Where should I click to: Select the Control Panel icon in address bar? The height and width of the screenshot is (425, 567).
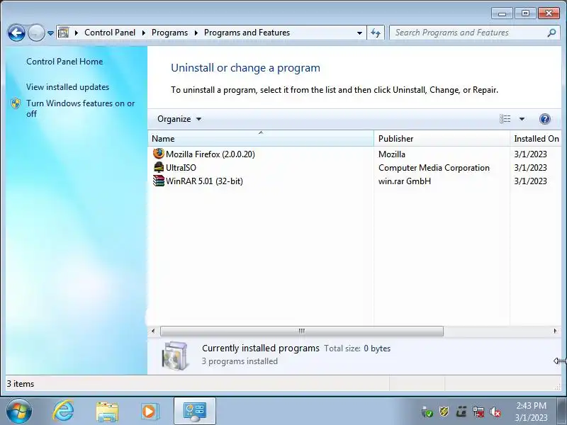(x=64, y=33)
